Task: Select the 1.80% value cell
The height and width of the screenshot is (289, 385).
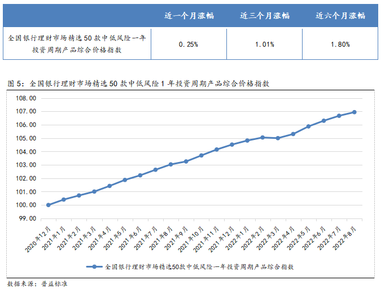Action: coord(340,44)
